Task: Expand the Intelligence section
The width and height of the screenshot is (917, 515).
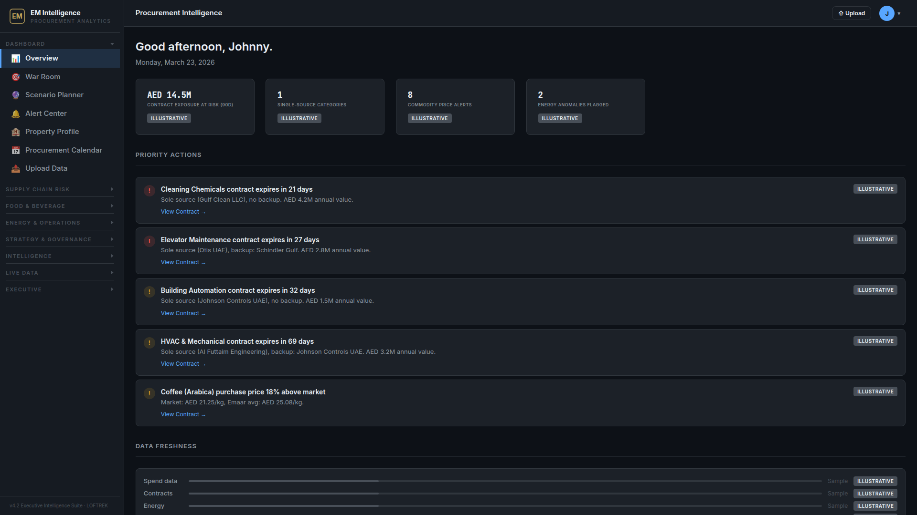Action: [x=60, y=256]
